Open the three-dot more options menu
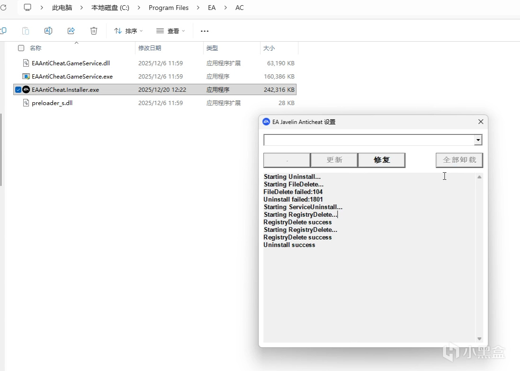This screenshot has height=371, width=520. (205, 31)
